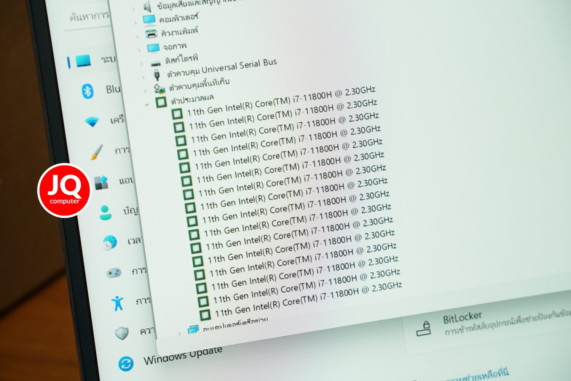This screenshot has height=381, width=571.
Task: Expand the ดิสก์ไดรฟ์ disk drives chevron
Action: pyautogui.click(x=141, y=64)
